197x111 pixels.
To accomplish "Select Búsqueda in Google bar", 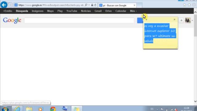I will 22,11.
